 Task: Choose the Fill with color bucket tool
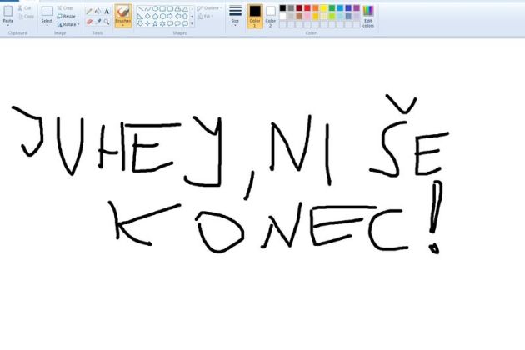coord(97,12)
